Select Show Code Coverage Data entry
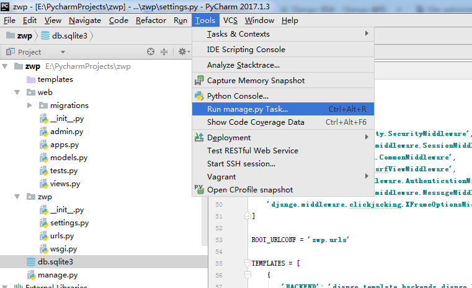 [283, 122]
